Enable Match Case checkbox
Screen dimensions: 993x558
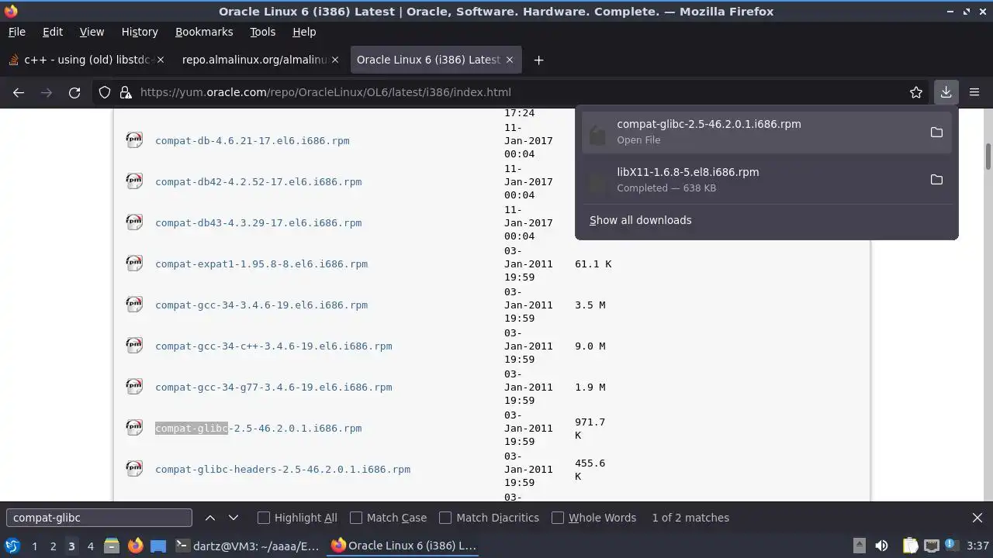point(356,518)
